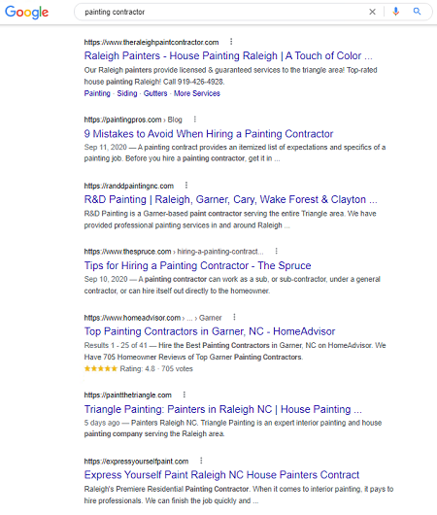Follow the More Services sitelink
This screenshot has width=437, height=515.
pyautogui.click(x=197, y=93)
